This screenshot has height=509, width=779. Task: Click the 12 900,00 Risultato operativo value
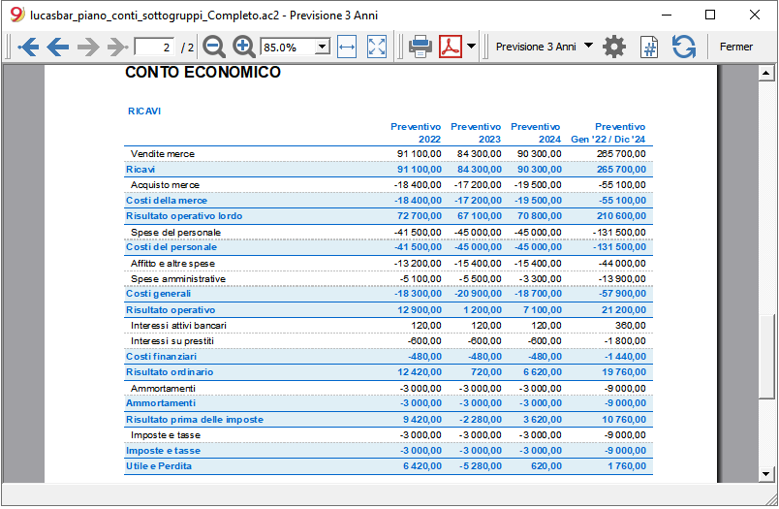click(420, 310)
